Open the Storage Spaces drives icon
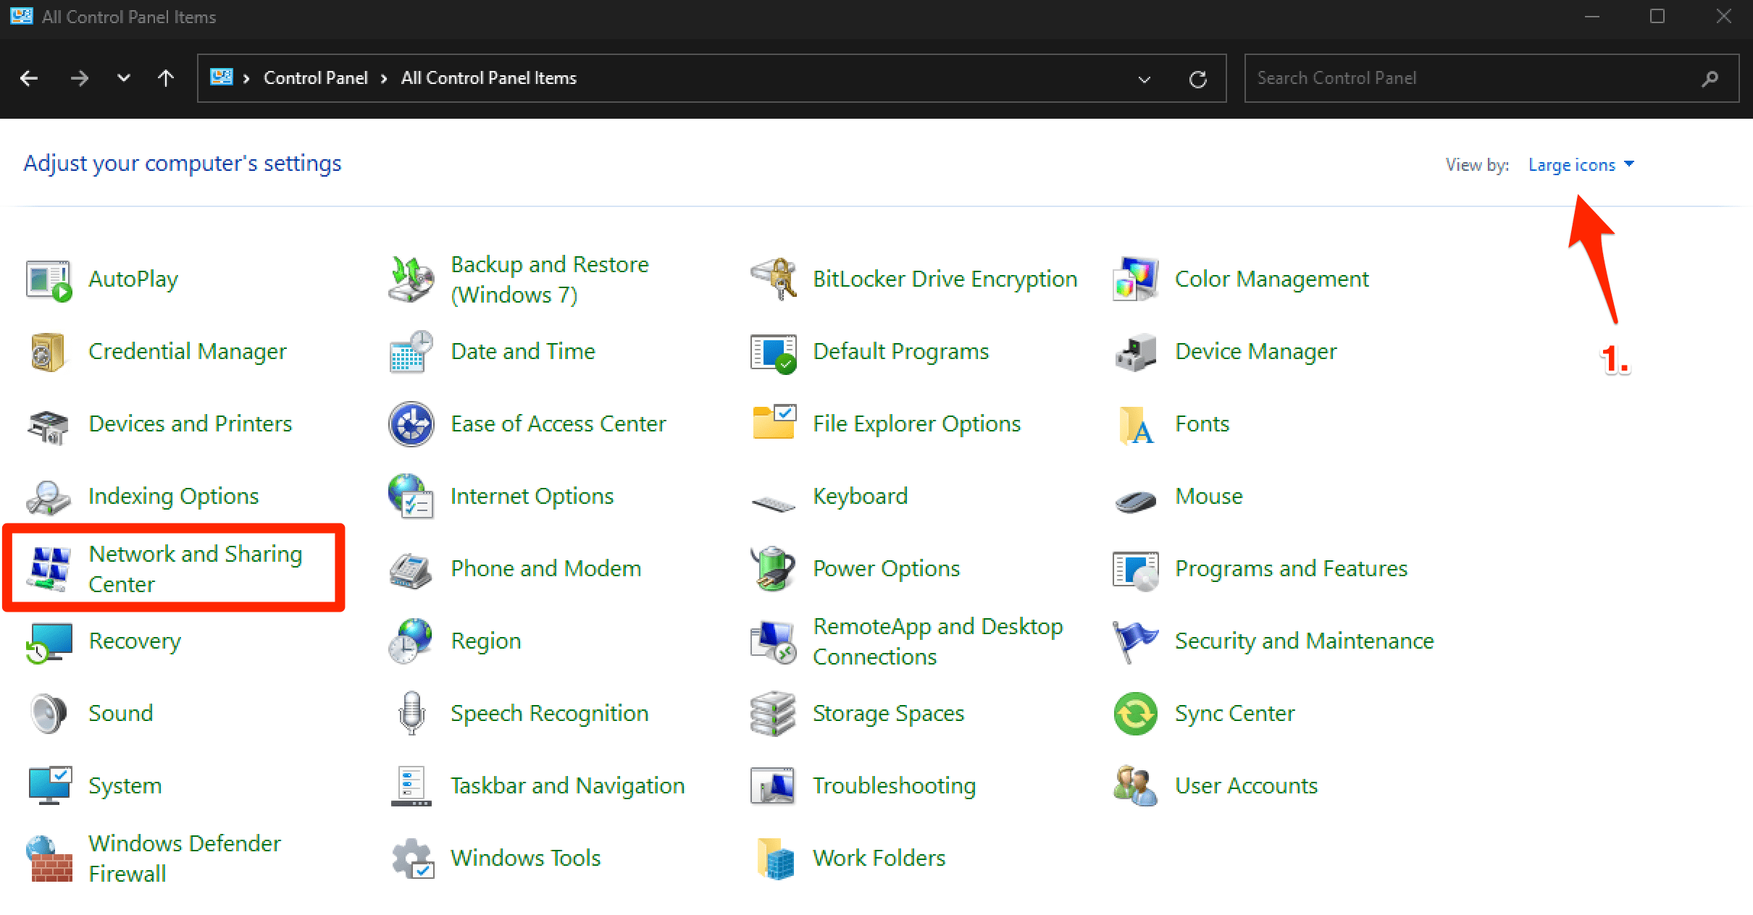This screenshot has width=1753, height=915. [774, 714]
